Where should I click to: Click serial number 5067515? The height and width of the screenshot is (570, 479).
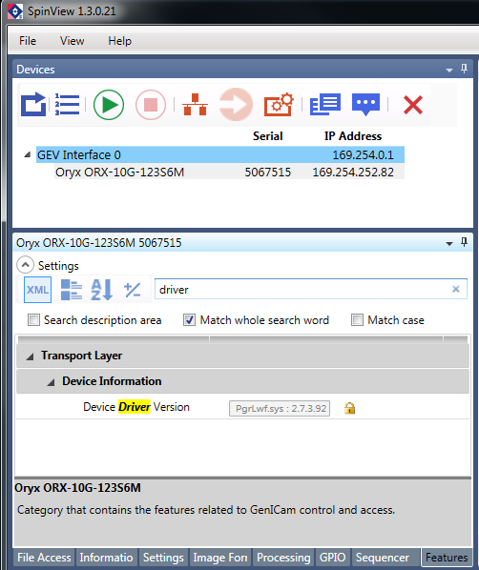click(x=268, y=172)
